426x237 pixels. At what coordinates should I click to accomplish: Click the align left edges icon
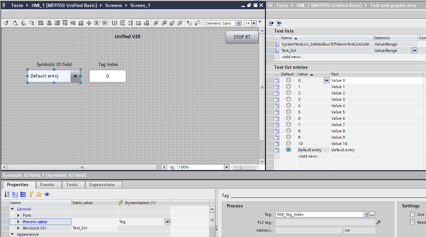[41, 23]
